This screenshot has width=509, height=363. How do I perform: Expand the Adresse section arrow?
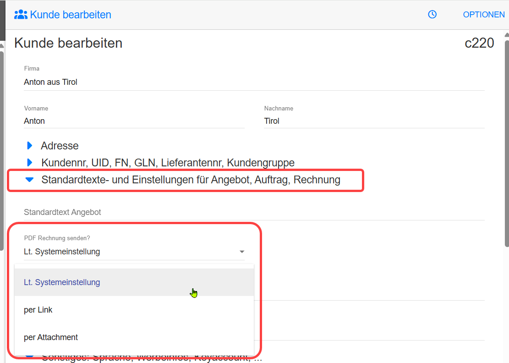[30, 146]
